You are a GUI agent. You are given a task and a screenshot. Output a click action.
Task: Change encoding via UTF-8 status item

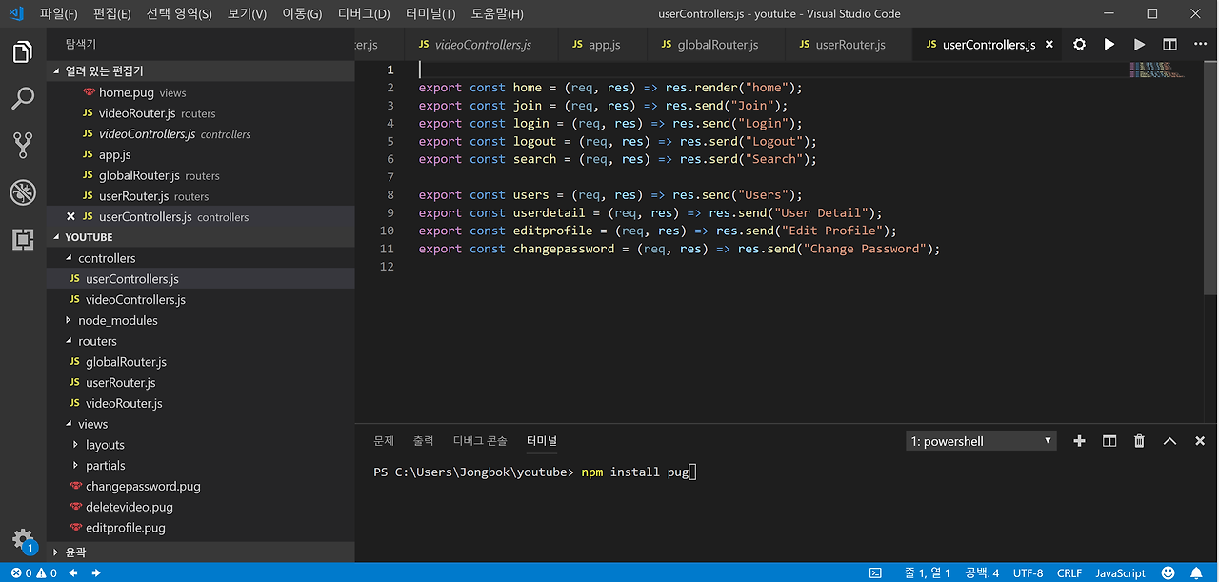(x=1028, y=573)
